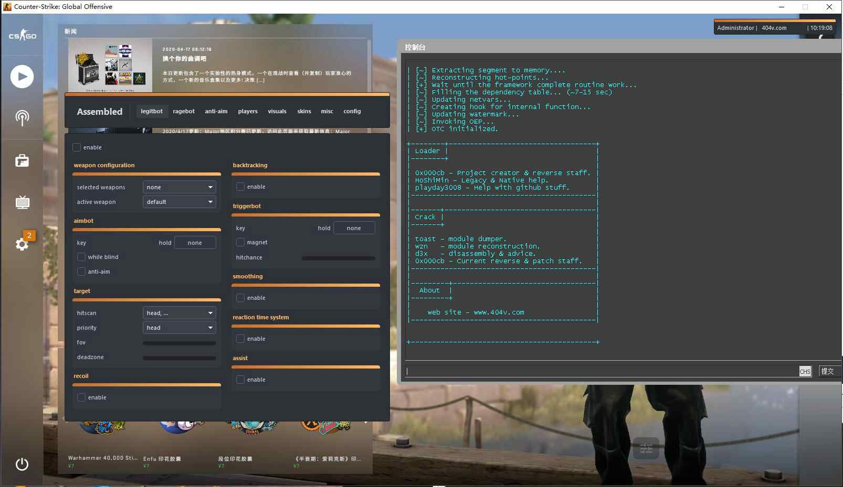
Task: Toggle the aimbot anti-aim checkbox
Action: [81, 272]
